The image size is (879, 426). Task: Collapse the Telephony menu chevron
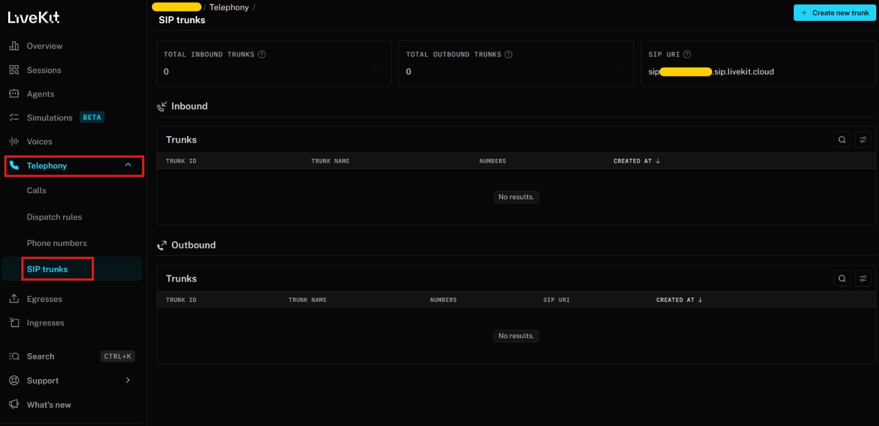pyautogui.click(x=128, y=165)
